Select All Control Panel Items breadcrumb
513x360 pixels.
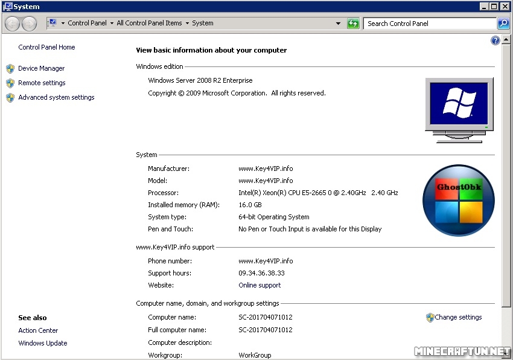pos(149,23)
